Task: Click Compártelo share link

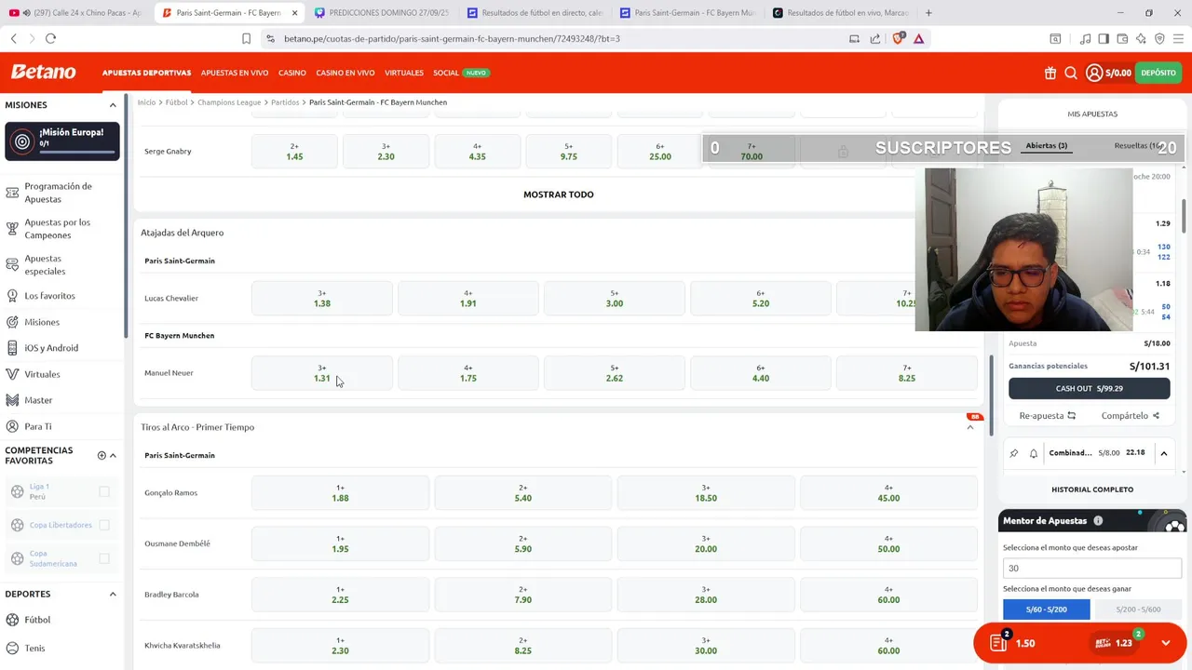Action: (x=1131, y=416)
